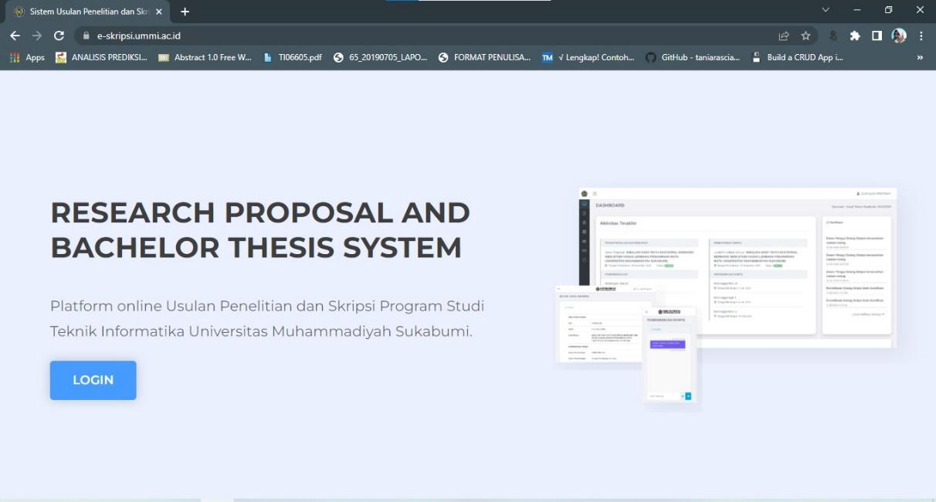Open the 65_20190705_LAPO... bookmark
The image size is (936, 502).
[380, 57]
